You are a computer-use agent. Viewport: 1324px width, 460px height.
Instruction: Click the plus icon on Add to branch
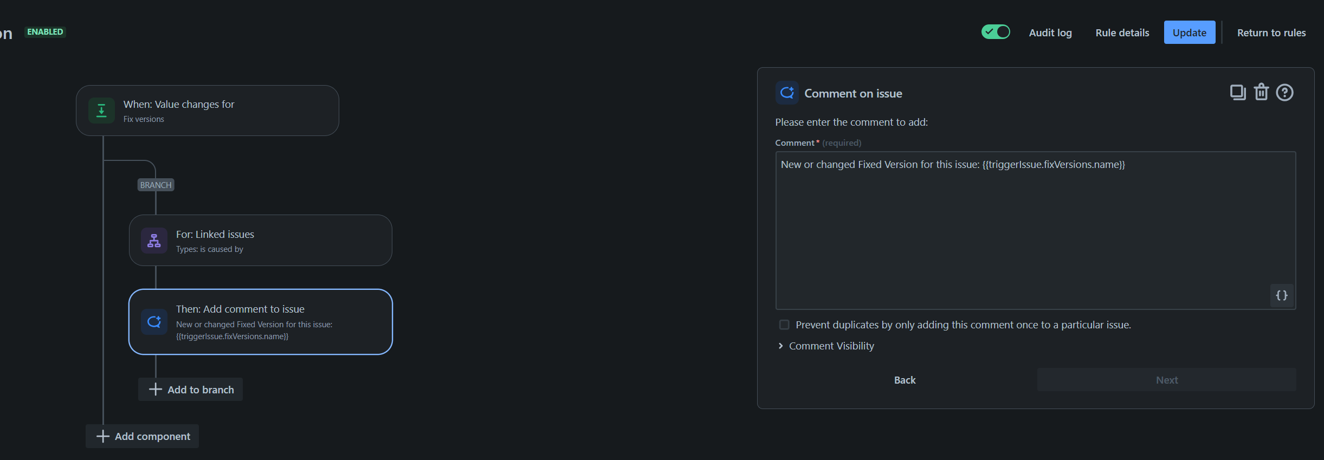click(x=155, y=389)
